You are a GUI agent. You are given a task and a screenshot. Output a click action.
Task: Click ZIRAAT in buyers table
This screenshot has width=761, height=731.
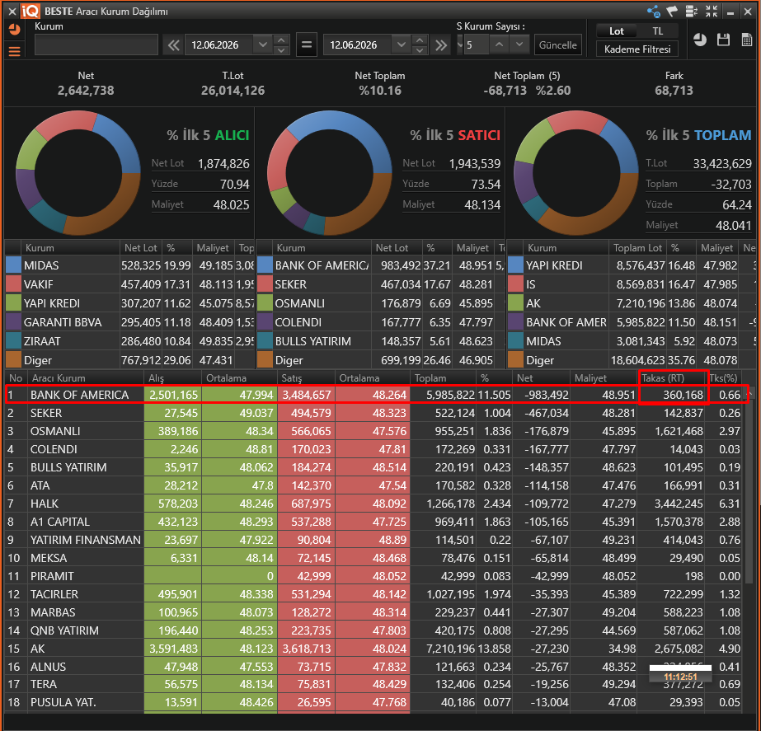[42, 341]
